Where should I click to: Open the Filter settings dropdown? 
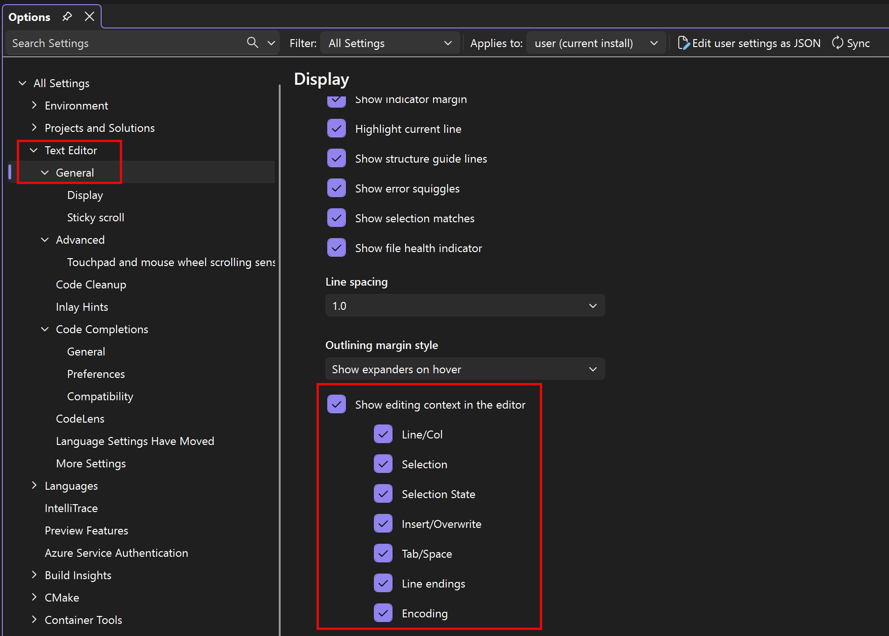tap(390, 43)
